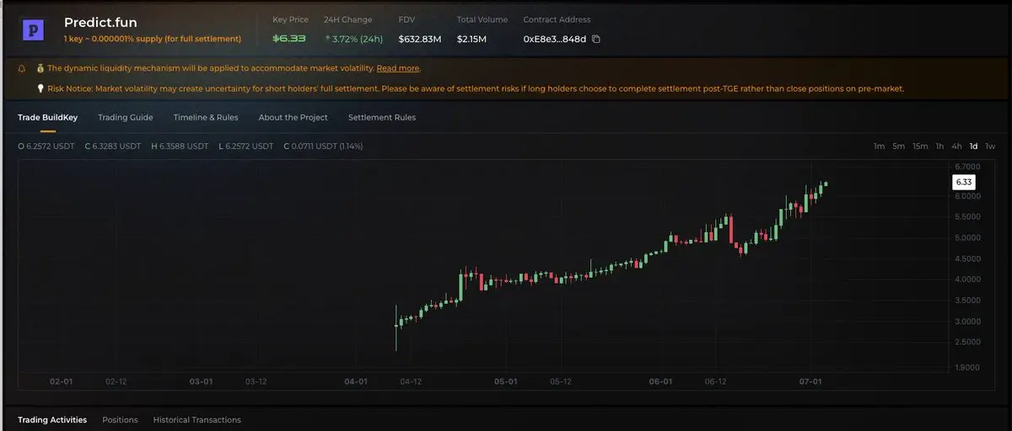The height and width of the screenshot is (431, 1012).
Task: Click the dynamic liquidity mechanism notice text
Action: pos(211,68)
